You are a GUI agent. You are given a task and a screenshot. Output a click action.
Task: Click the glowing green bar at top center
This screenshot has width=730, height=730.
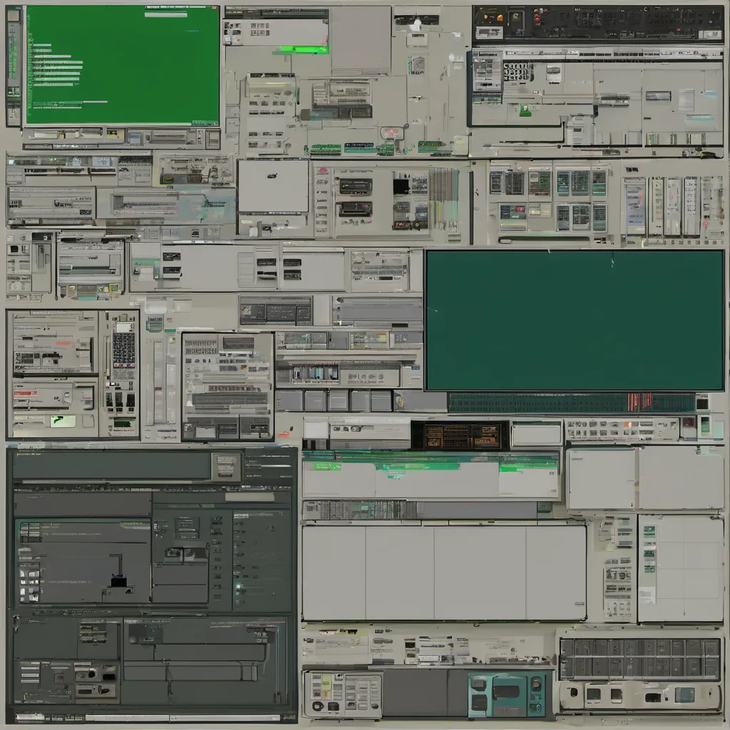click(x=304, y=50)
